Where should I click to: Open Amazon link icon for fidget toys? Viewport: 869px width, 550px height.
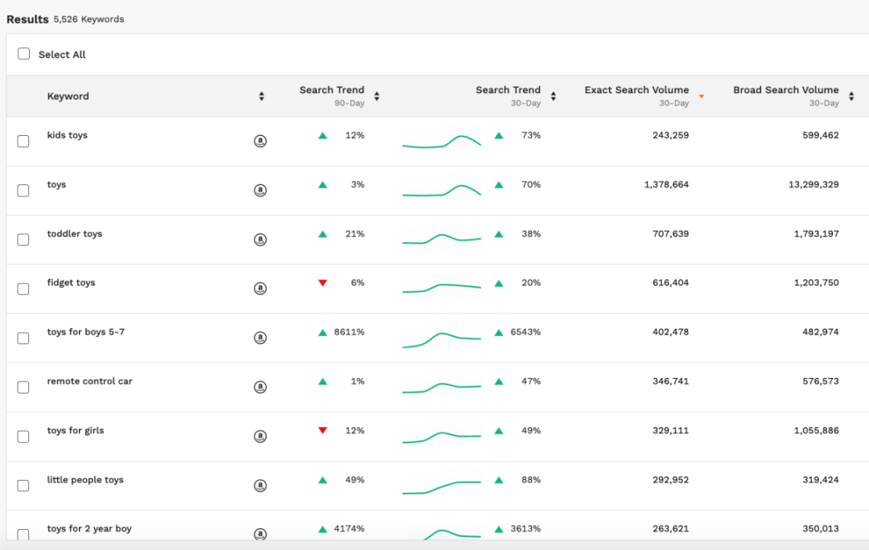260,289
